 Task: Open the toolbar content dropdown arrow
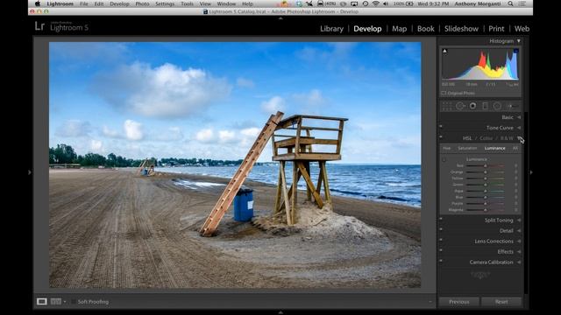tap(430, 302)
